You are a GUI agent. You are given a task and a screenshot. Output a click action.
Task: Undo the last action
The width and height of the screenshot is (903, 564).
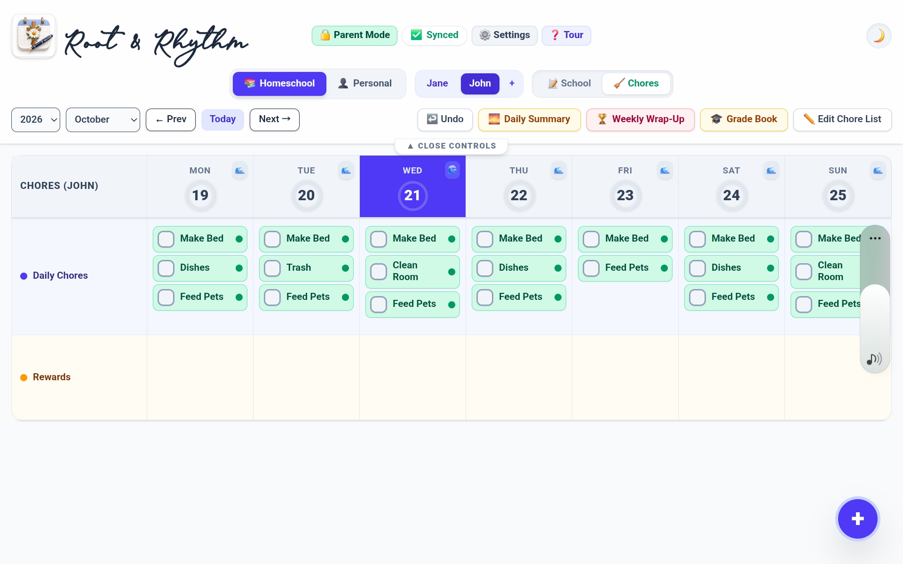point(445,119)
